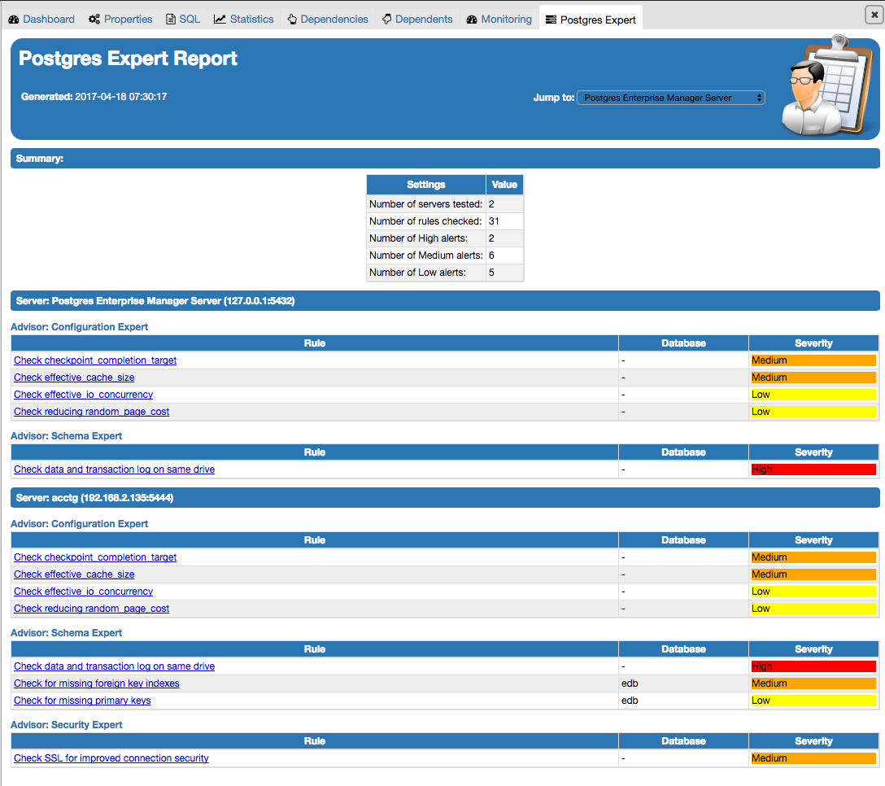Click the Generated timestamp 2017-04-18 07:30:17
This screenshot has height=786, width=885.
pyautogui.click(x=120, y=97)
